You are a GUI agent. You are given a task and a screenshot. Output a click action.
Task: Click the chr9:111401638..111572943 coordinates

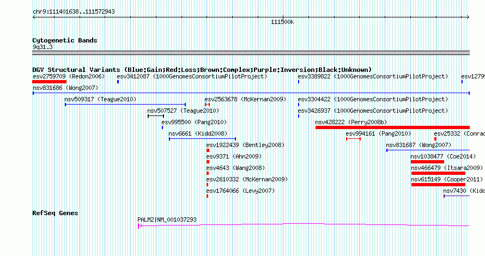(74, 11)
